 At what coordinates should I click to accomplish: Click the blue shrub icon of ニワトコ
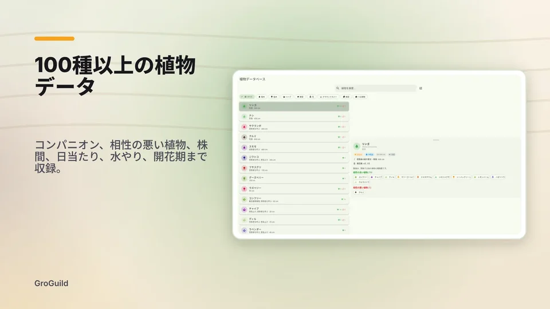245,158
